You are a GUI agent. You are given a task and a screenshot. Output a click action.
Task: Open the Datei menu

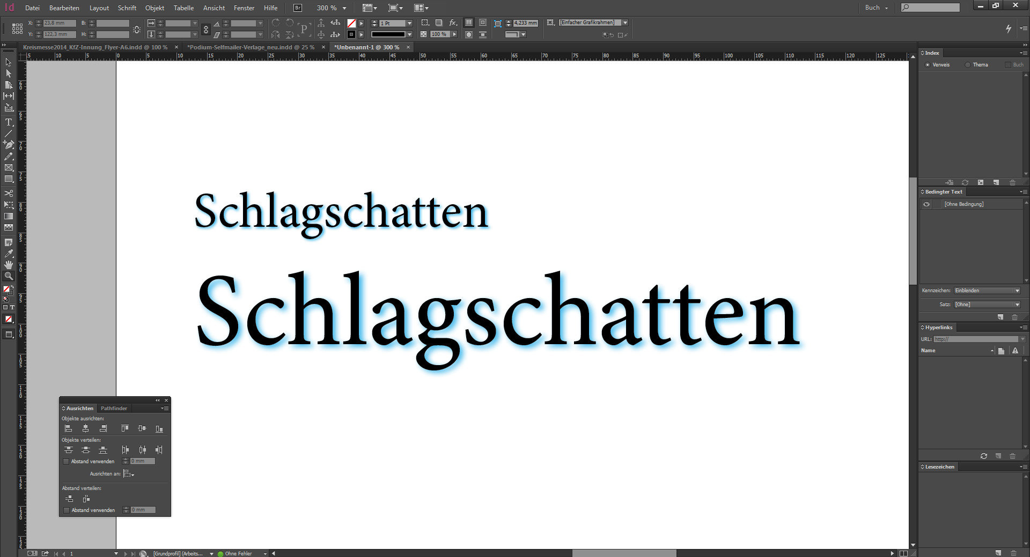click(x=32, y=8)
